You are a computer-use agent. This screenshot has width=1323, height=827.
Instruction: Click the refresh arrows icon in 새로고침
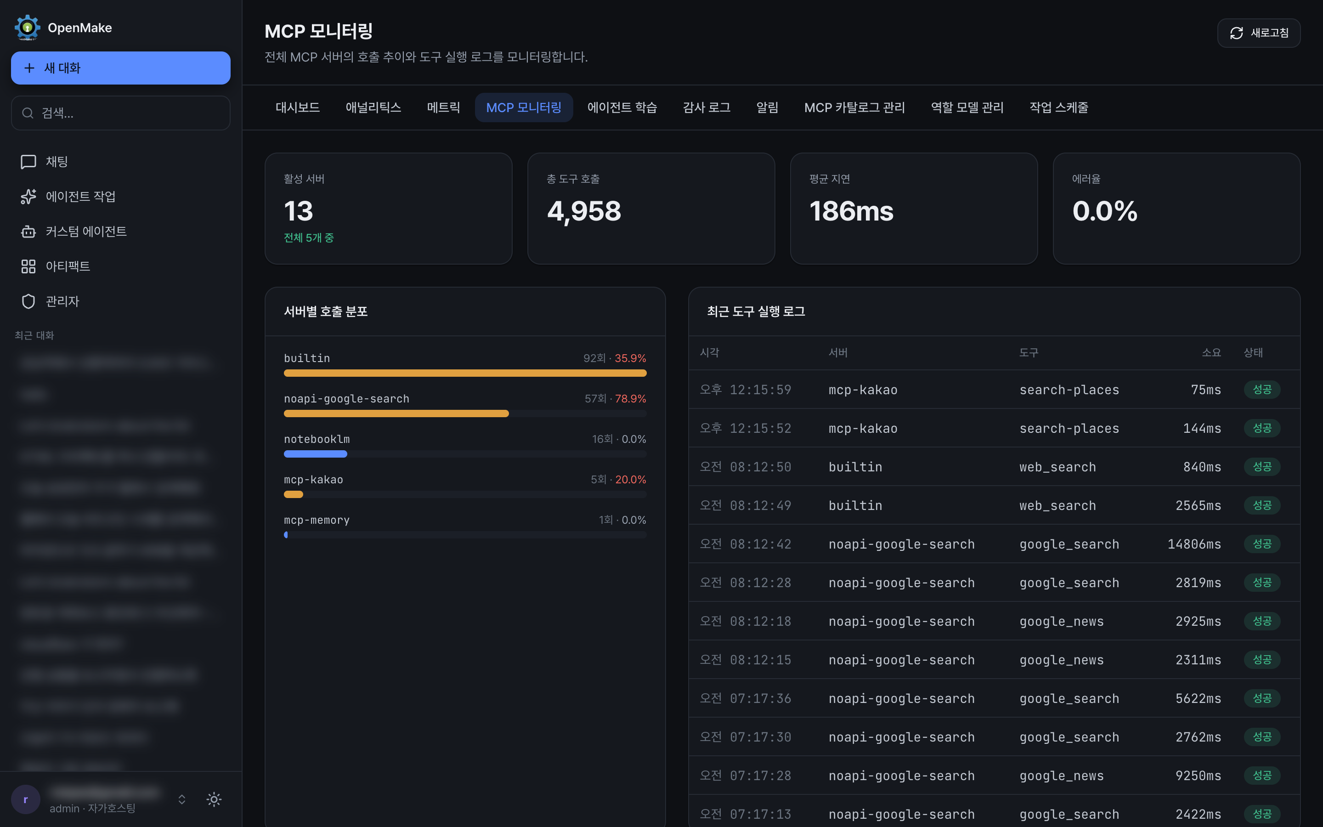click(x=1237, y=33)
